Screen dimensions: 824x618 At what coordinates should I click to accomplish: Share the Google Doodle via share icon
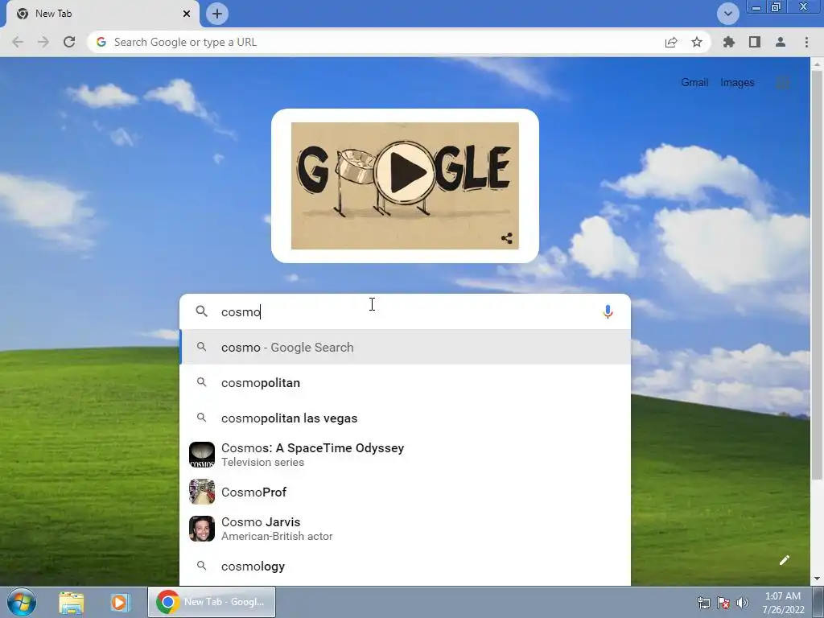(x=507, y=238)
